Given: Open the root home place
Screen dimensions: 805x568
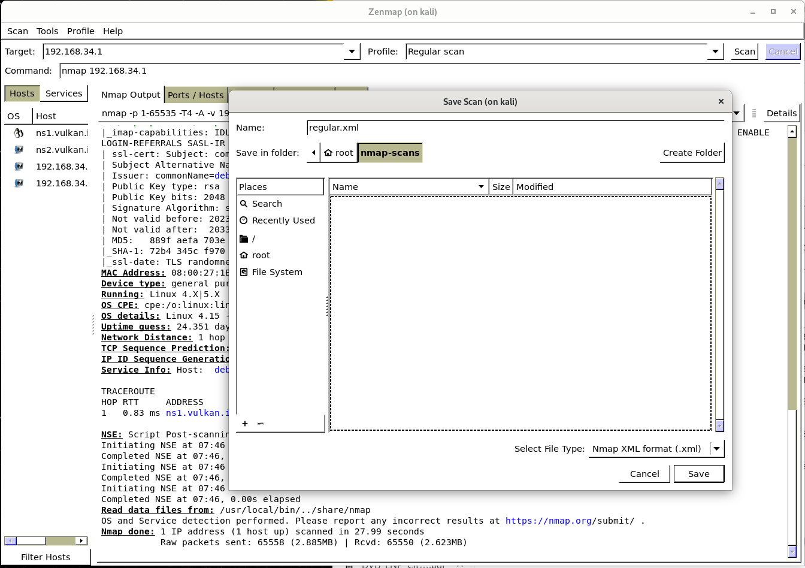Looking at the screenshot, I should (261, 255).
